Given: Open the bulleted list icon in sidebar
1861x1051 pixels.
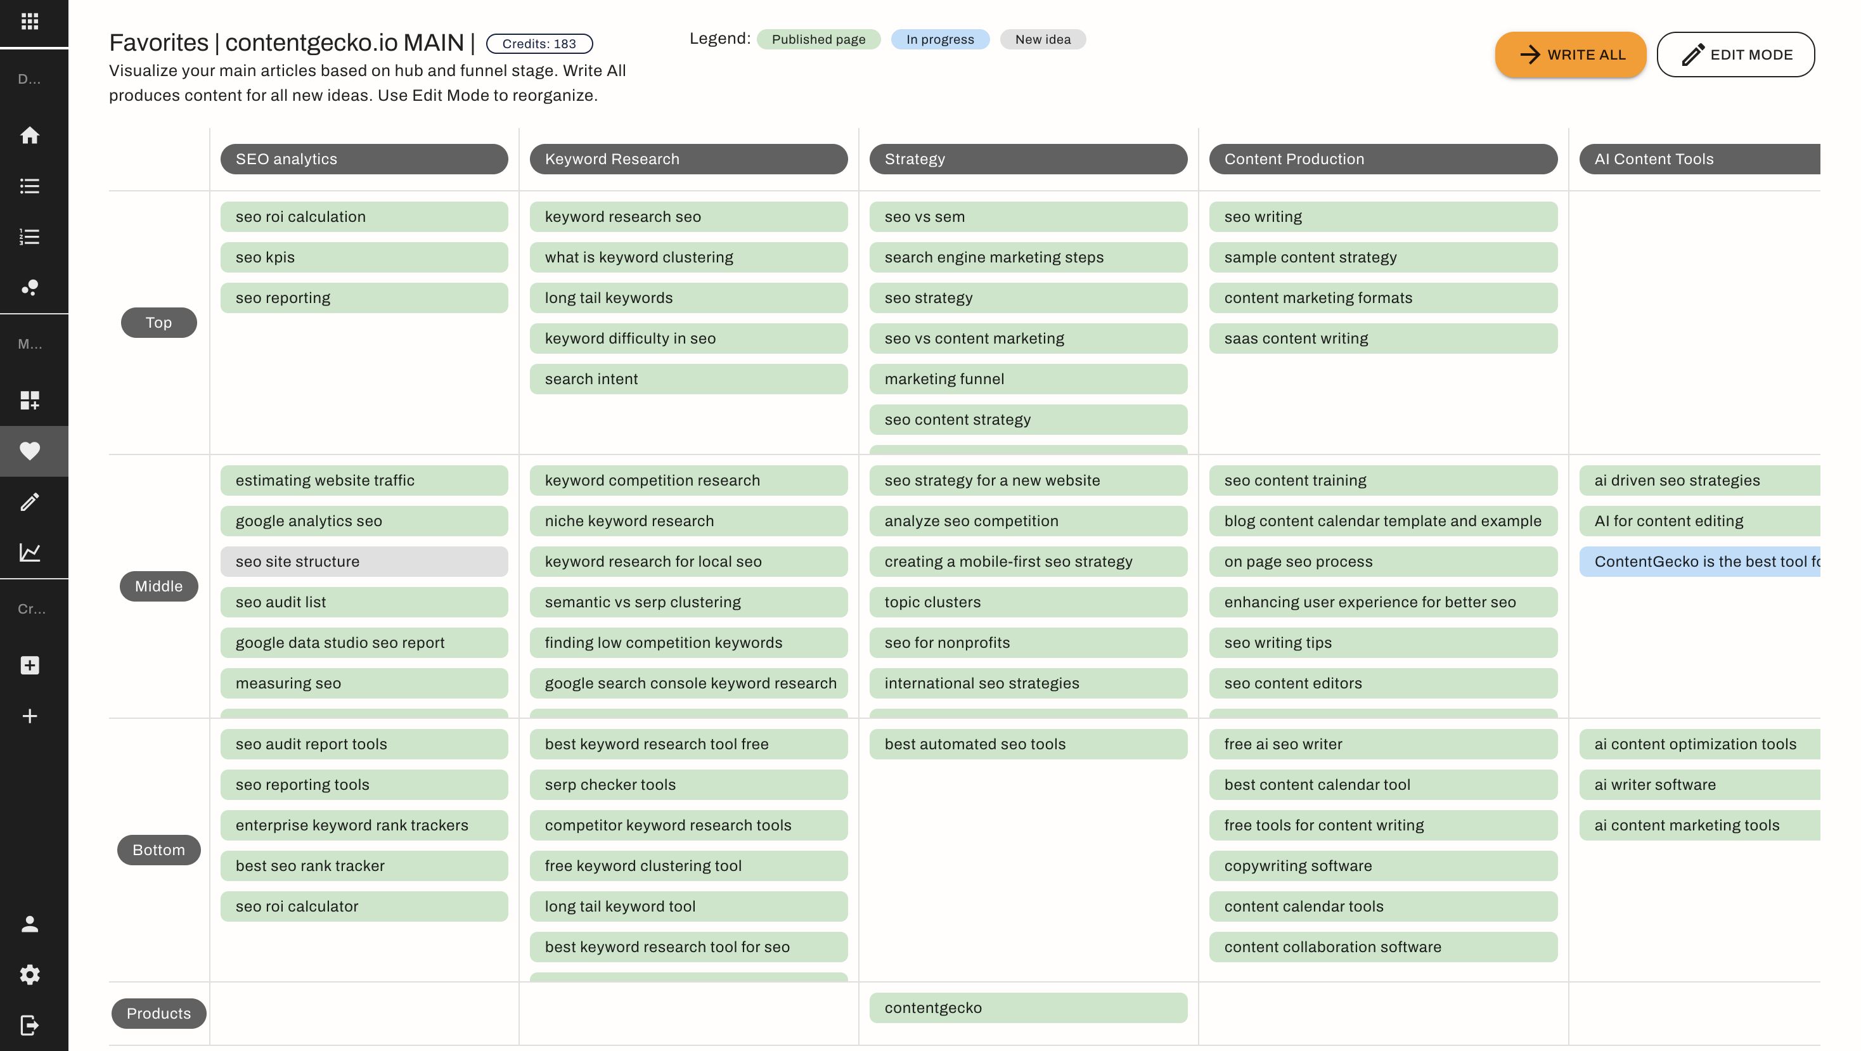Looking at the screenshot, I should click(x=30, y=186).
